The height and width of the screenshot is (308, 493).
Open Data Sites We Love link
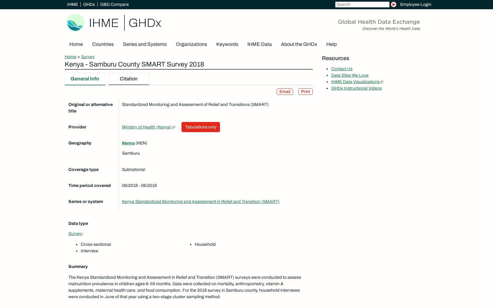(350, 75)
